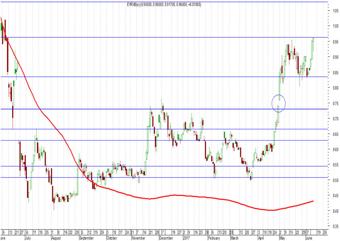Viewport: 340px width, 241px height.
Task: Click the 0.90 price axis label
Action: [335, 57]
